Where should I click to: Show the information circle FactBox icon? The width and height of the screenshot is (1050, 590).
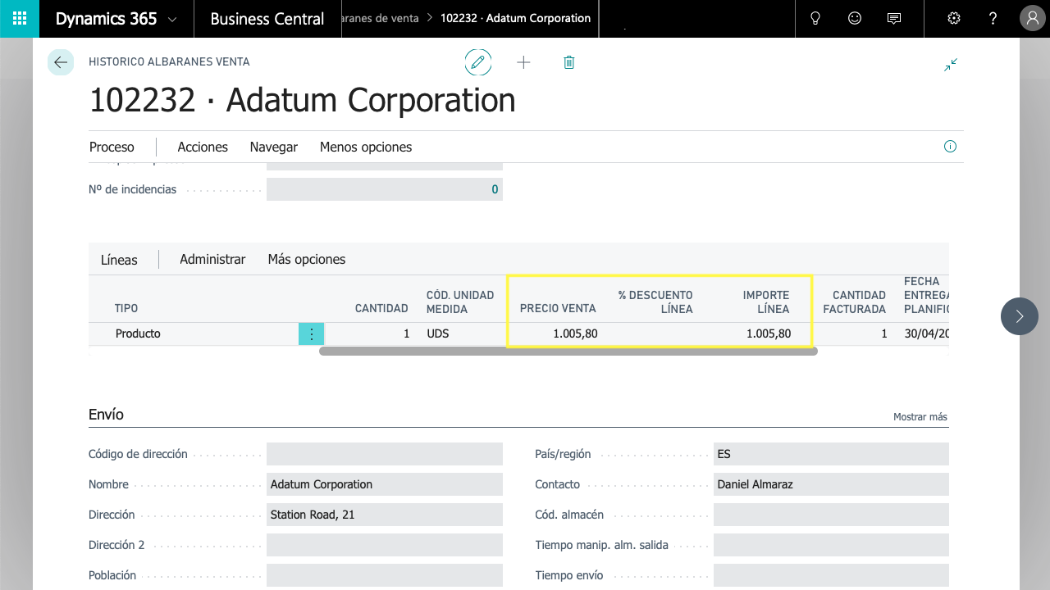click(x=950, y=147)
